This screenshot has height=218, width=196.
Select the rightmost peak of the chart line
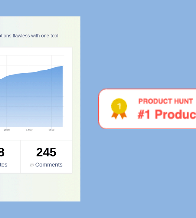tap(62, 66)
